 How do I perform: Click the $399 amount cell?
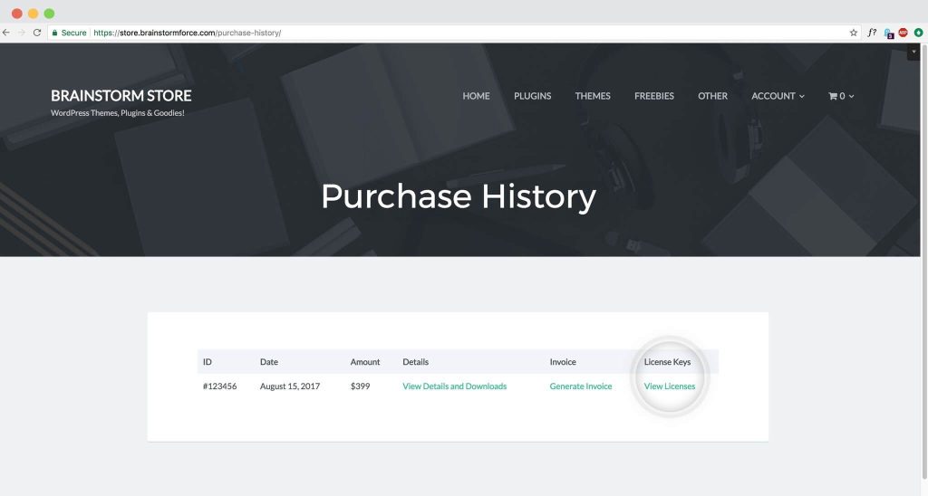point(360,386)
